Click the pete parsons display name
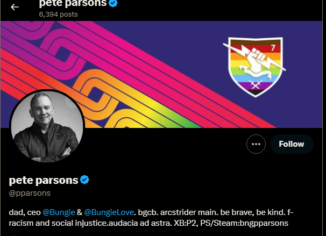 pos(44,180)
